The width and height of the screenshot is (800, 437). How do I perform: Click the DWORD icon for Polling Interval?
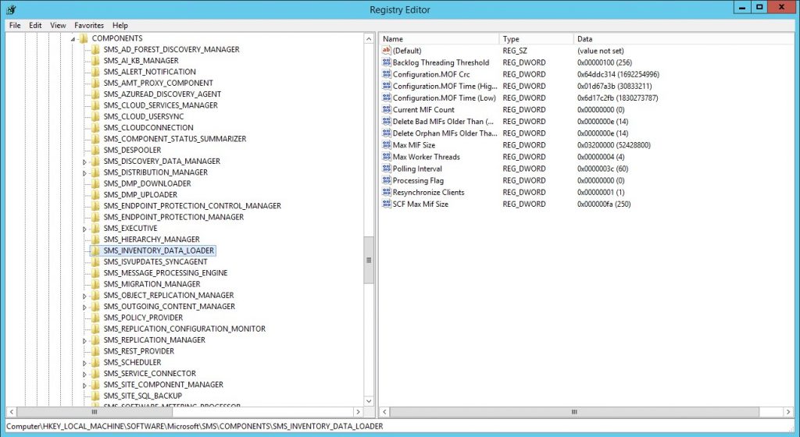pos(386,169)
